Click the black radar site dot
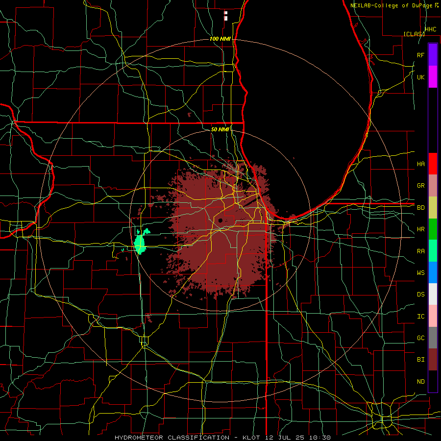This screenshot has width=441, height=441. [220, 220]
